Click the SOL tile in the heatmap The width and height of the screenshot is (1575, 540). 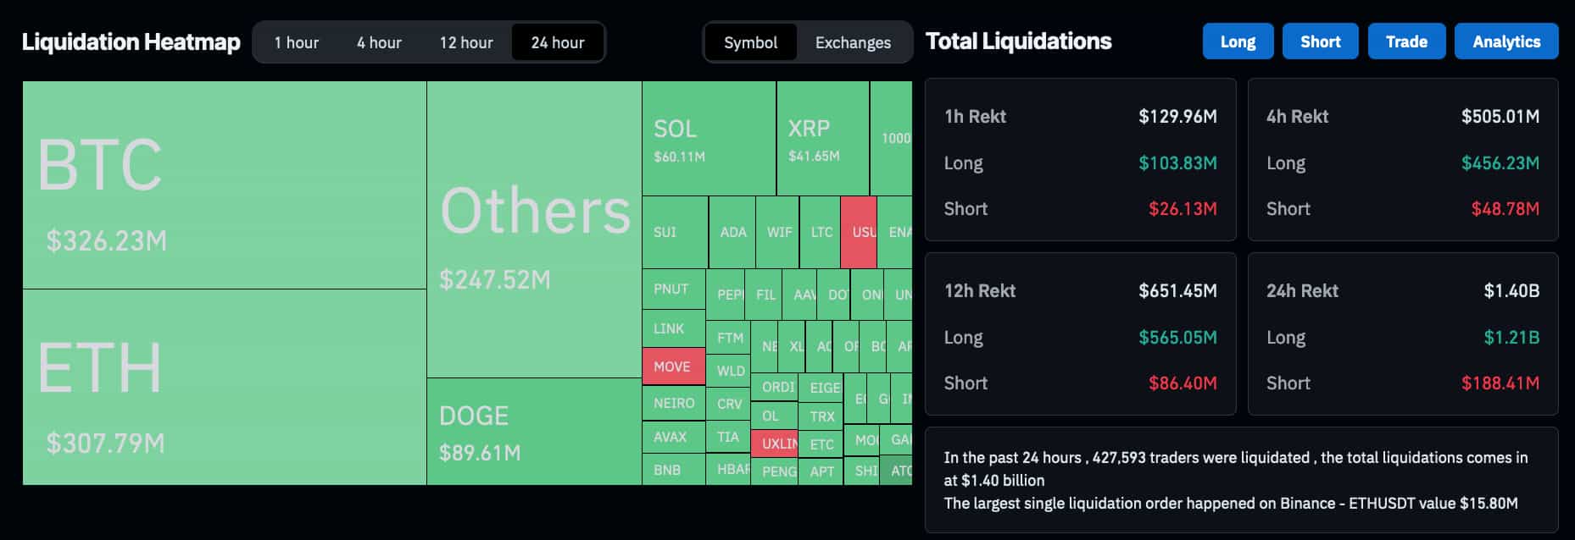pos(708,135)
